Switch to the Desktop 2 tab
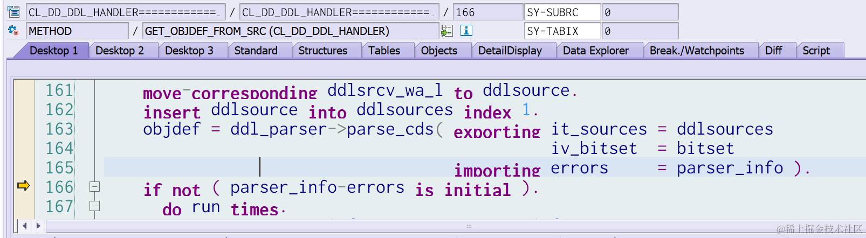 pyautogui.click(x=120, y=51)
